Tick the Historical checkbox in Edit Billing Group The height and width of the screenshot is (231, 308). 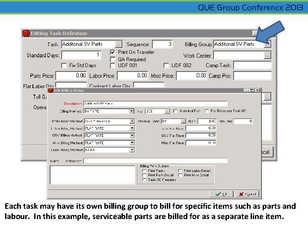tap(175, 111)
